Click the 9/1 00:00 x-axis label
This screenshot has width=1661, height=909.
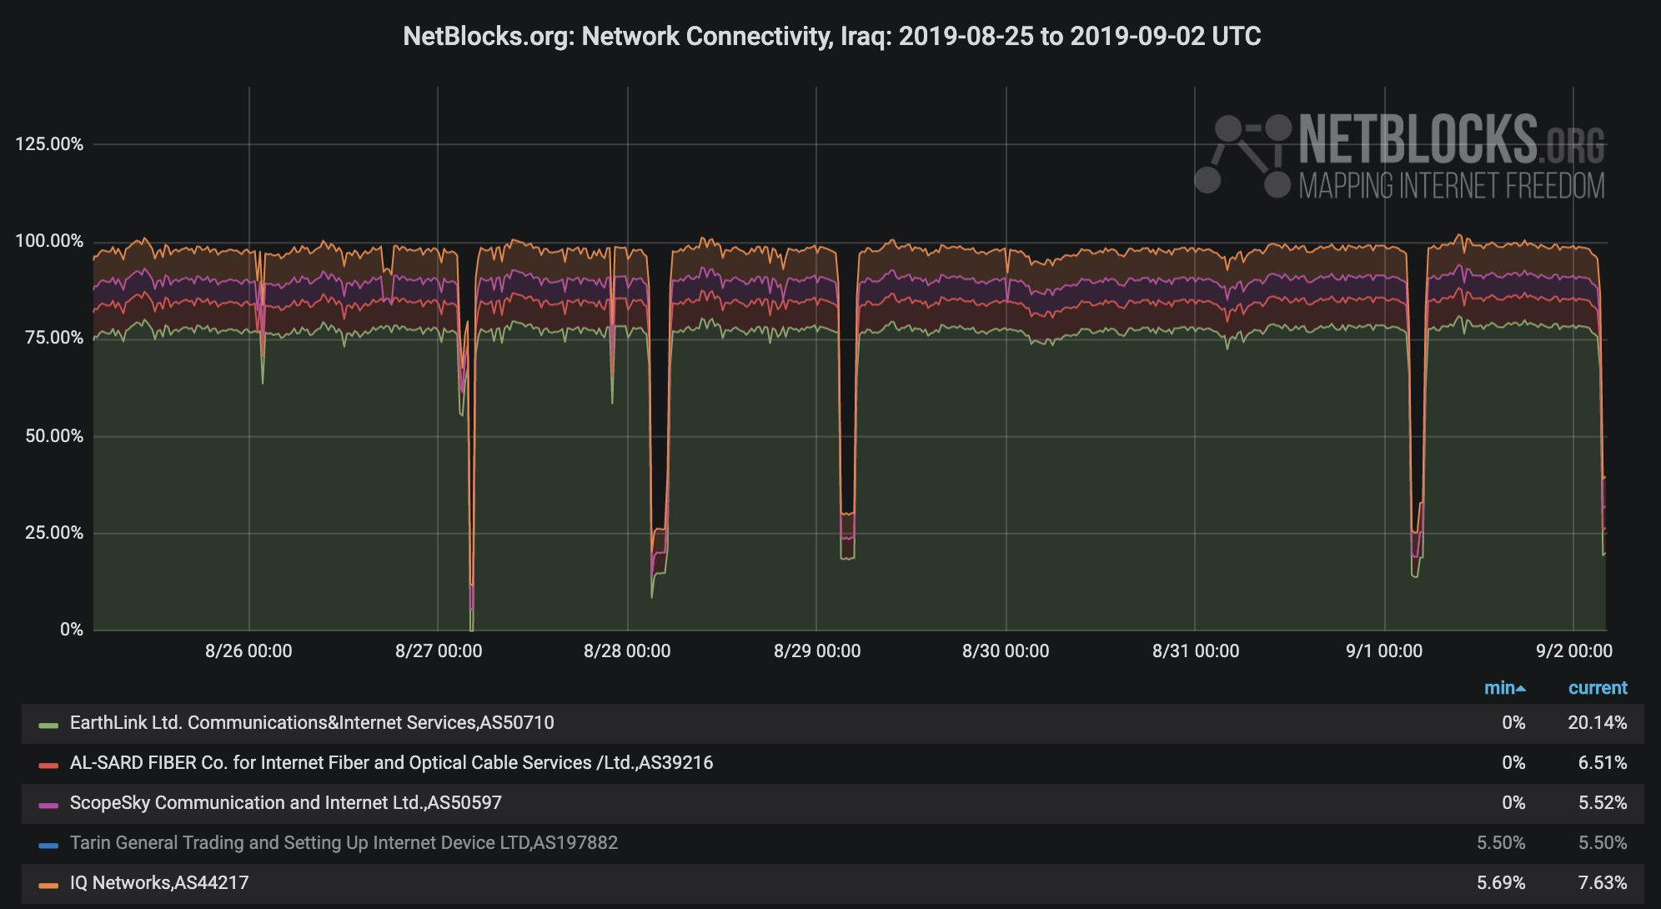pyautogui.click(x=1384, y=651)
